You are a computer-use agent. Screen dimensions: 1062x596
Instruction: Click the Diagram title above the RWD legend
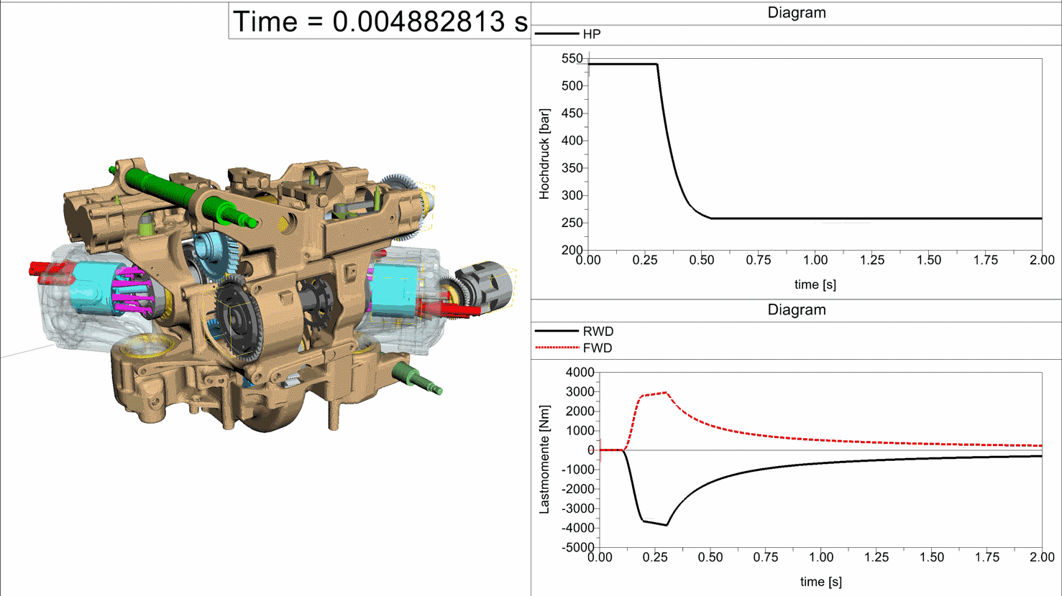point(796,310)
